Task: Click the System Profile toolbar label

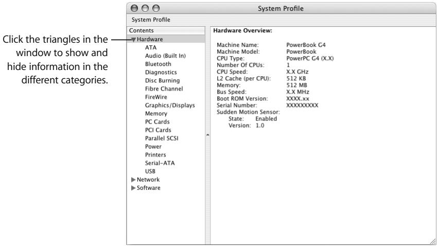Action: (x=151, y=20)
